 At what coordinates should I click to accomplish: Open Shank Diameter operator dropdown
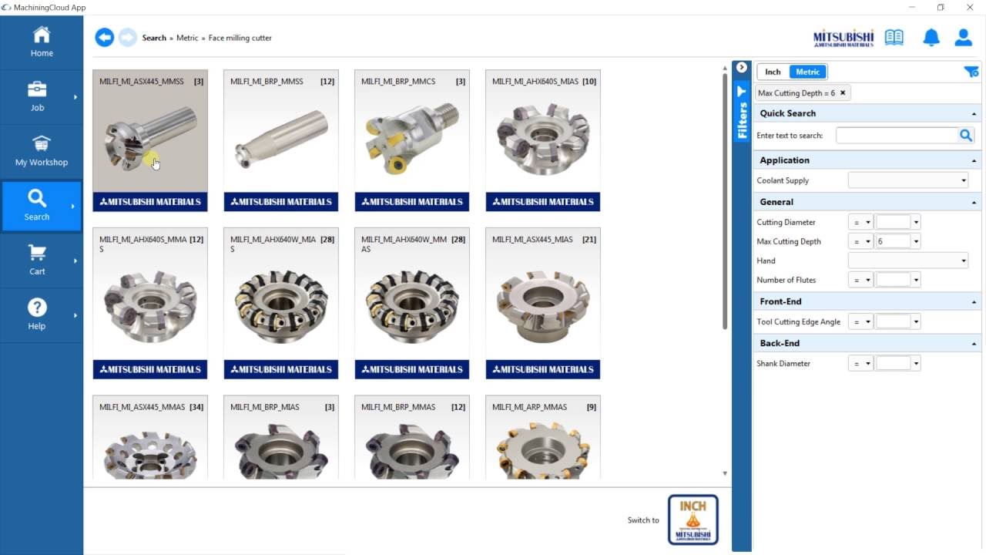coord(860,363)
